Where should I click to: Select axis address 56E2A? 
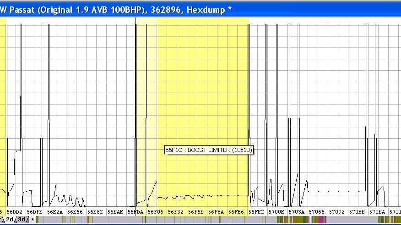(55, 212)
